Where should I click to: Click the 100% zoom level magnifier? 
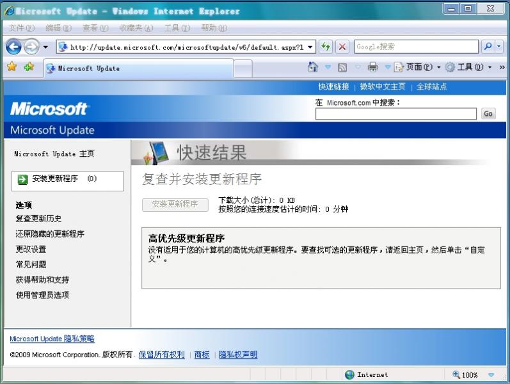click(456, 375)
